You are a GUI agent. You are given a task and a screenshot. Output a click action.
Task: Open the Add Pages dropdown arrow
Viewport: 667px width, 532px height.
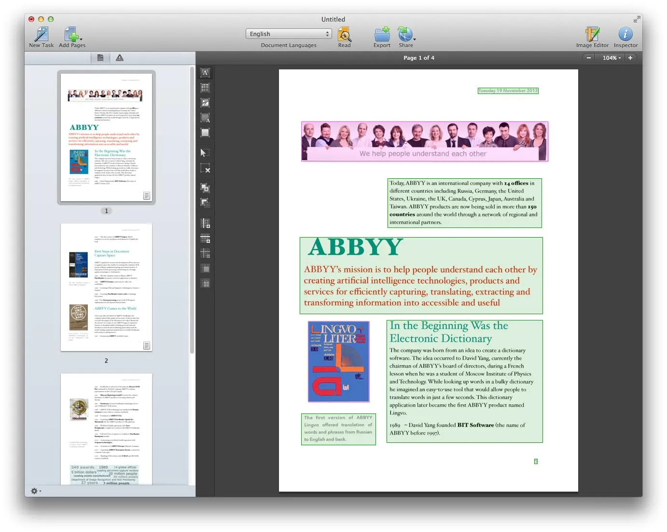coord(81,39)
